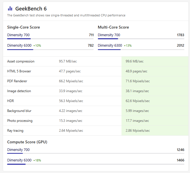Image resolution: width=190 pixels, height=173 pixels.
Task: Click the 17.7 images/sec value
Action: click(x=137, y=121)
